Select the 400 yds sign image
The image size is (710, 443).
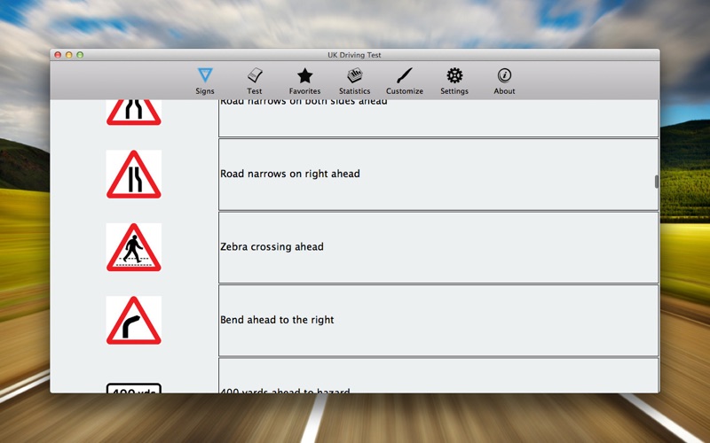134,388
